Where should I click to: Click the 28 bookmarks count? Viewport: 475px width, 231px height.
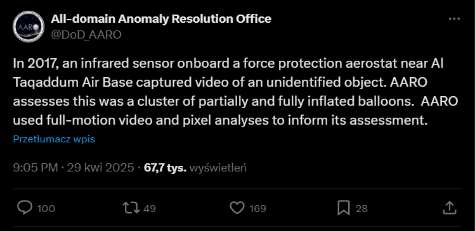click(x=361, y=208)
